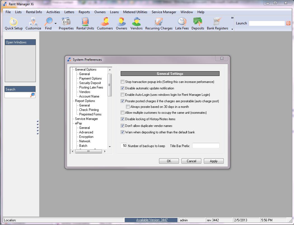Image resolution: width=294 pixels, height=225 pixels.
Task: Toggle Warn when depositing to other bank
Action: coord(122,132)
